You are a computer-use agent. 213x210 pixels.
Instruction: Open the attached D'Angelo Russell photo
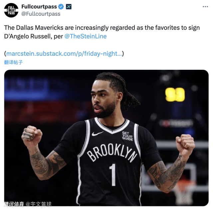point(106,138)
